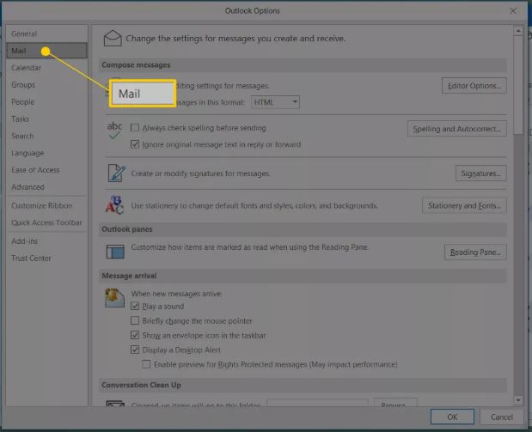Open the Calendar options category
The image size is (532, 432).
pos(46,68)
